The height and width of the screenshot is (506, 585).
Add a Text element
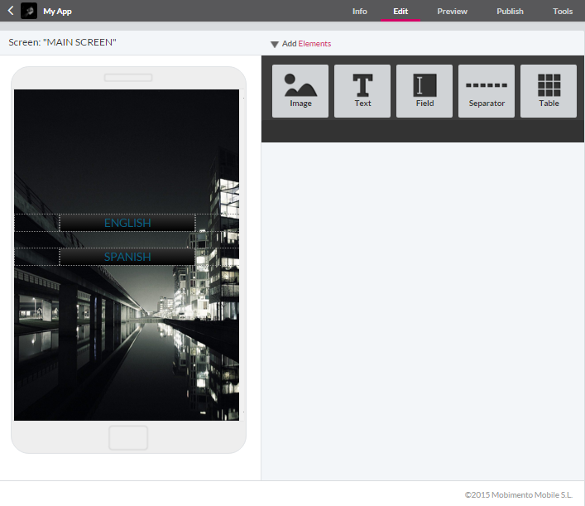[x=362, y=91]
